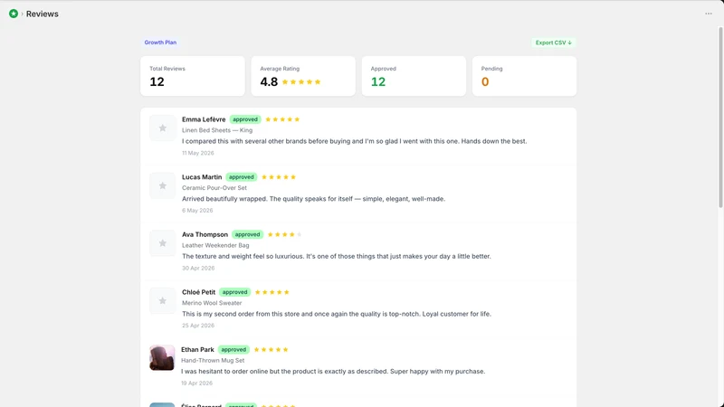Click Lucas Martin's star placeholder avatar

[163, 185]
